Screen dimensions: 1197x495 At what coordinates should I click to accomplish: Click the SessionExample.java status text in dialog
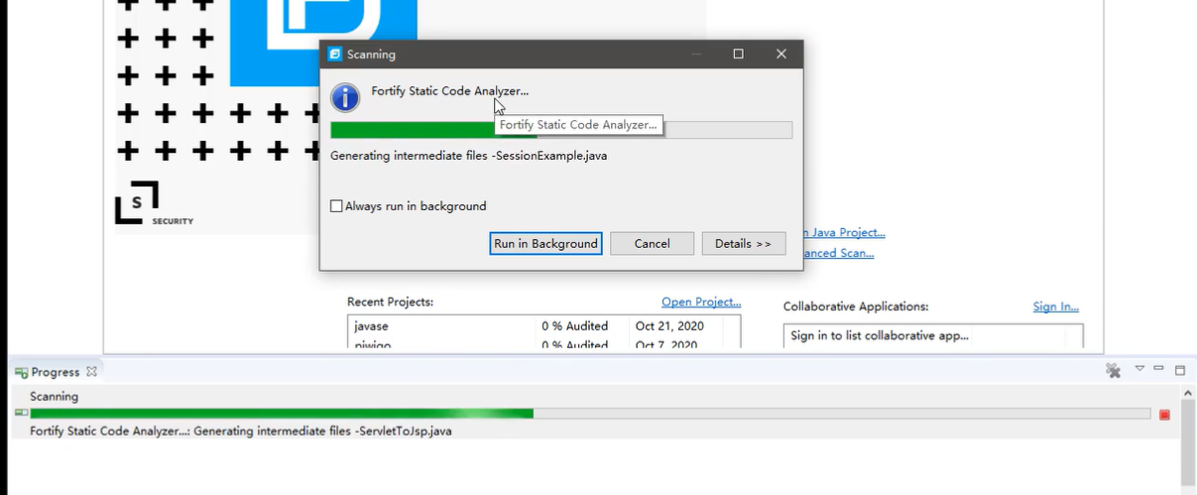tap(468, 156)
